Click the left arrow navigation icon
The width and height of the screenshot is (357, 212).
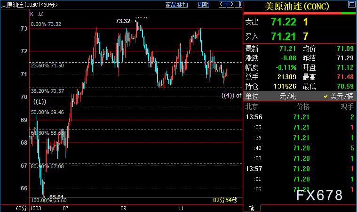(x=222, y=4)
